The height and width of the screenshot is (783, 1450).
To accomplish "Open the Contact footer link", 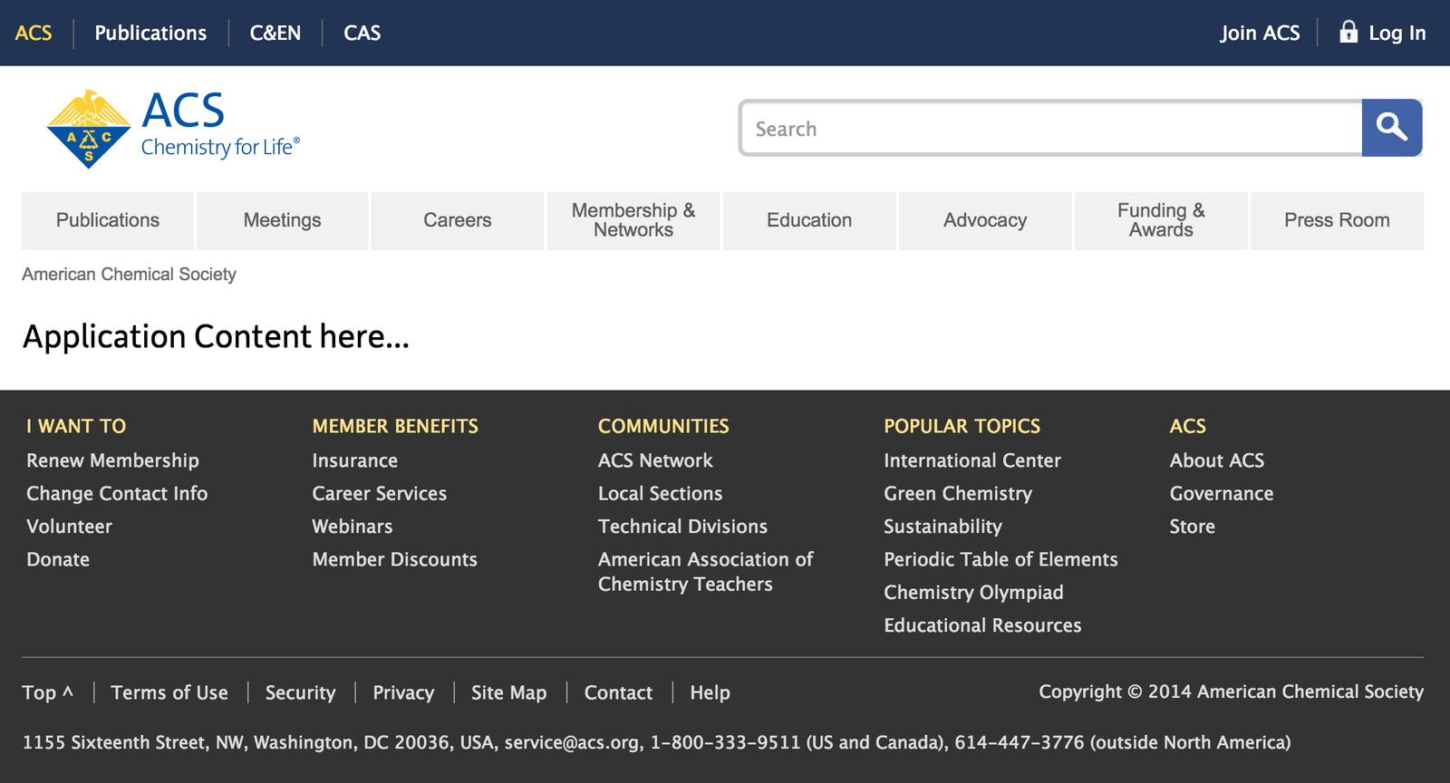I will point(618,692).
